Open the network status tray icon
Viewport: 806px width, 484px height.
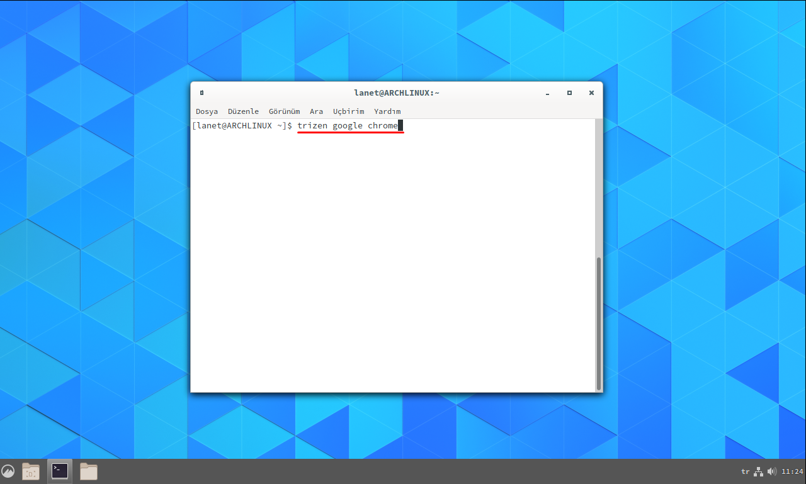point(759,471)
